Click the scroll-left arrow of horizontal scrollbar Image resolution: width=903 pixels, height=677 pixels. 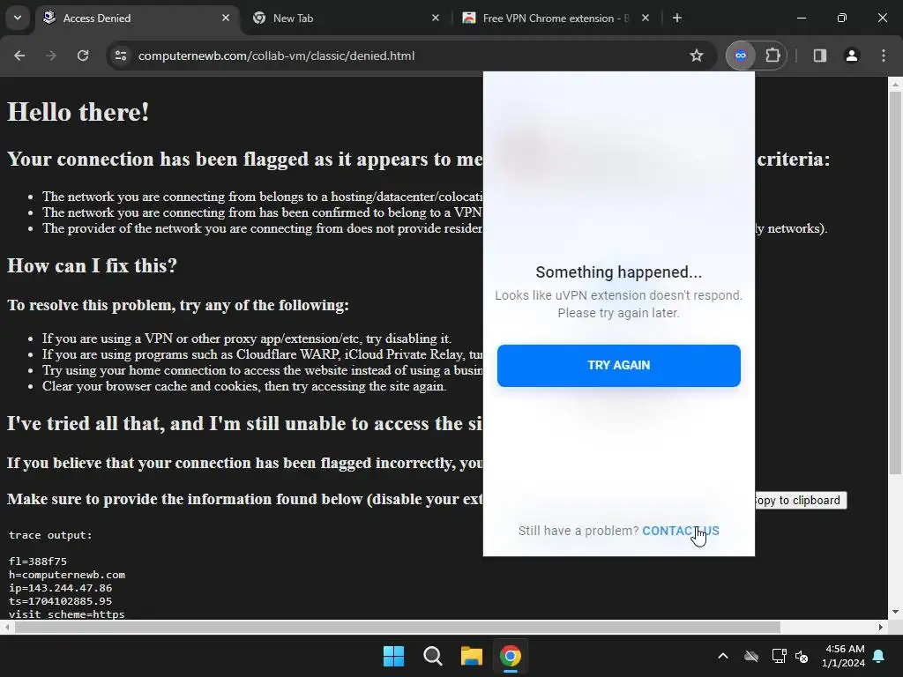click(6, 627)
